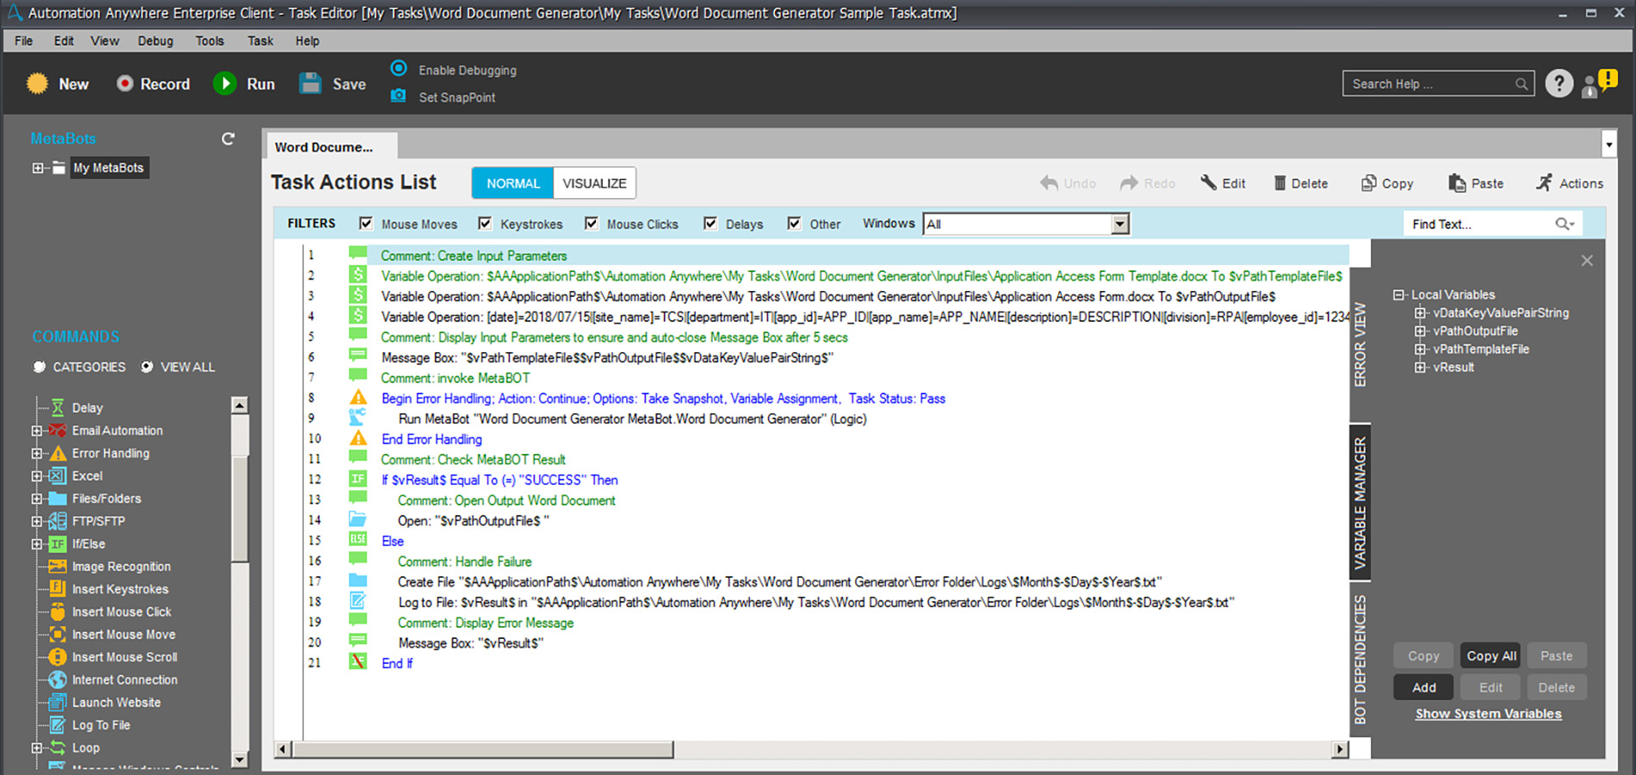This screenshot has width=1636, height=775.
Task: Uncheck the Mouse Moves filter
Action: pos(366,224)
